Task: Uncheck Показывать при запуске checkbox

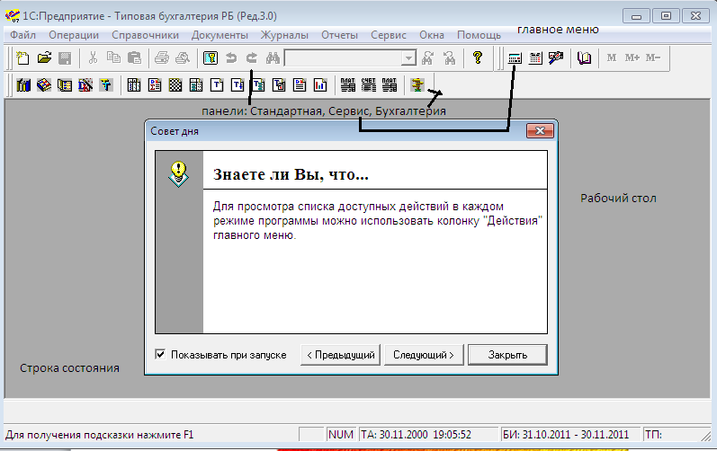Action: click(160, 354)
